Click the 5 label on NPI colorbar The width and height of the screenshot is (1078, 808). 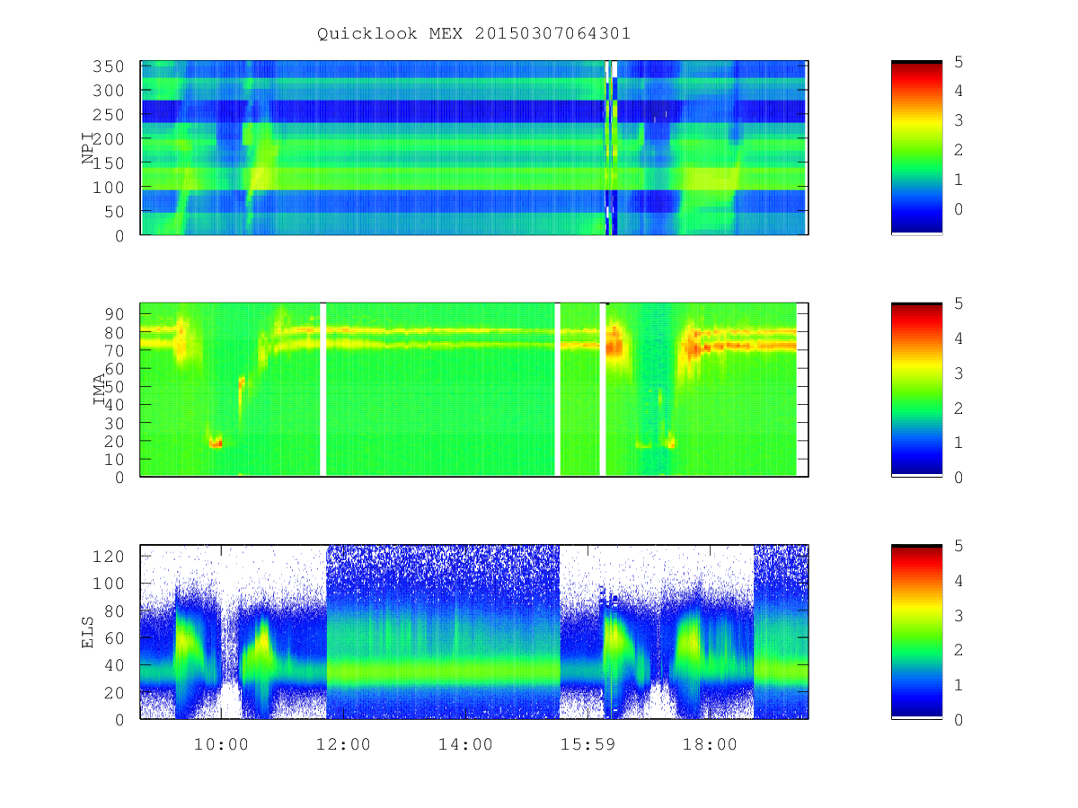pos(959,62)
